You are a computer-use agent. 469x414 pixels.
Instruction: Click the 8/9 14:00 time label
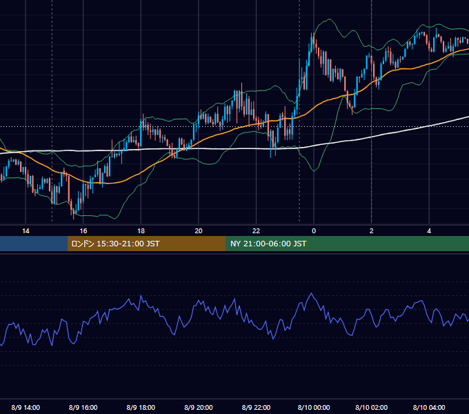click(26, 407)
